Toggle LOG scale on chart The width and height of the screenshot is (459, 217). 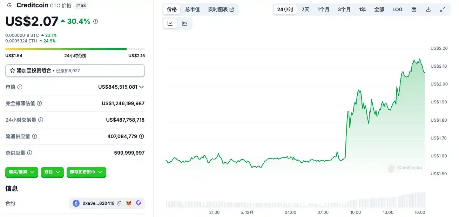point(397,9)
